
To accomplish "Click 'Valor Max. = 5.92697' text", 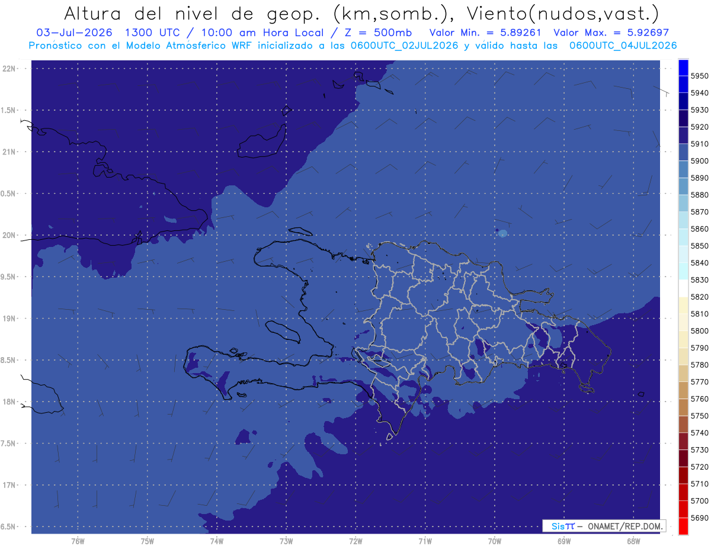I will (611, 33).
